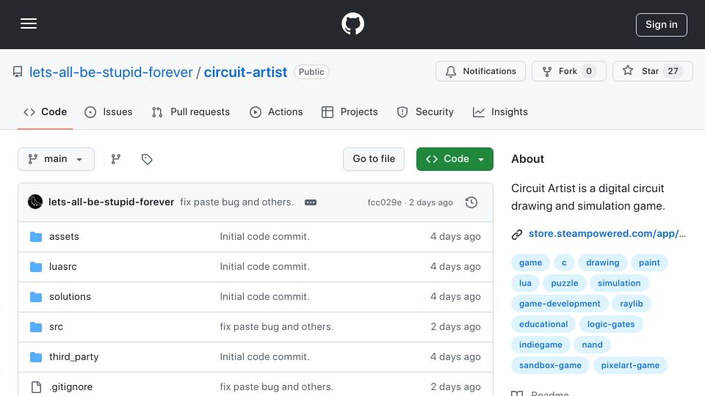Click the luasrc folder icon
The height and width of the screenshot is (396, 705).
(x=36, y=267)
